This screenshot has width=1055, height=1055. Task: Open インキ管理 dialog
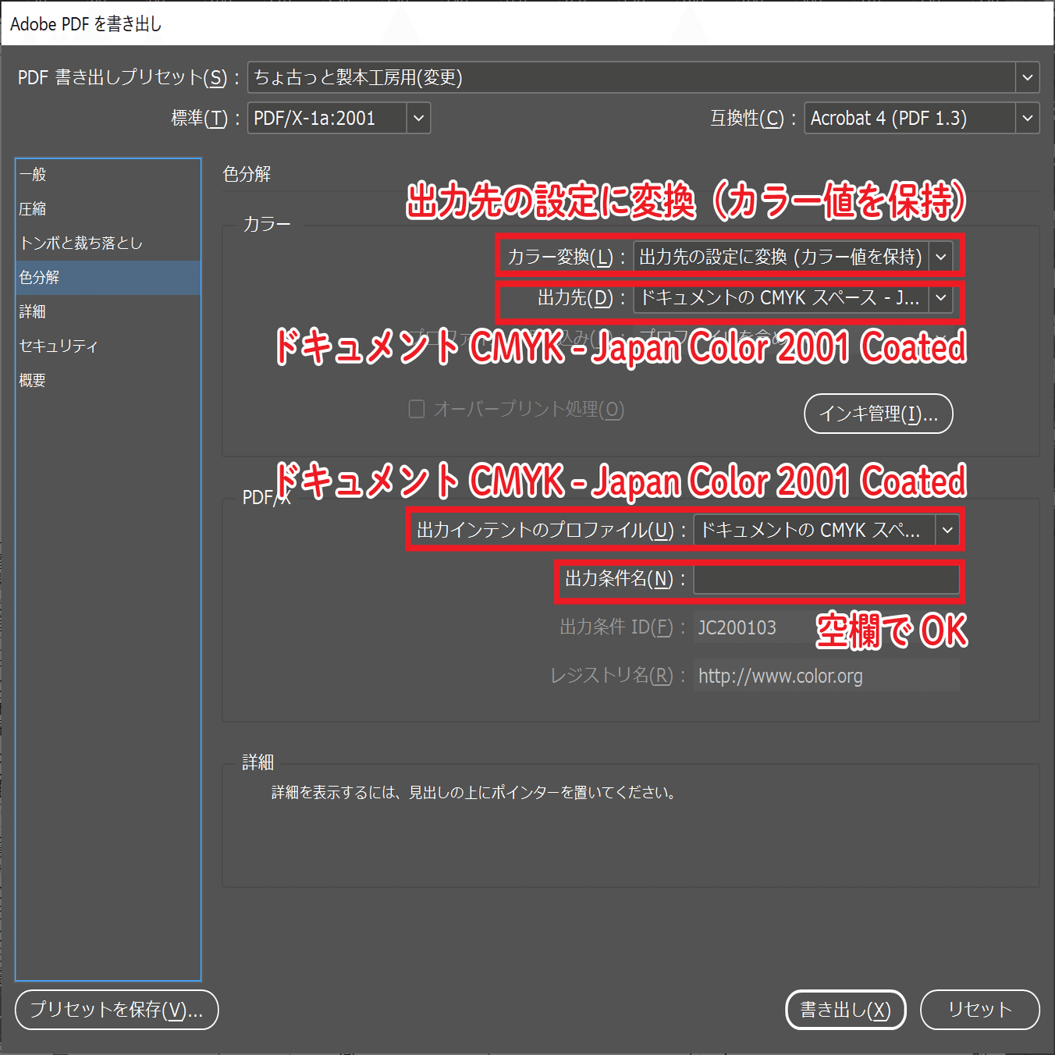[879, 414]
